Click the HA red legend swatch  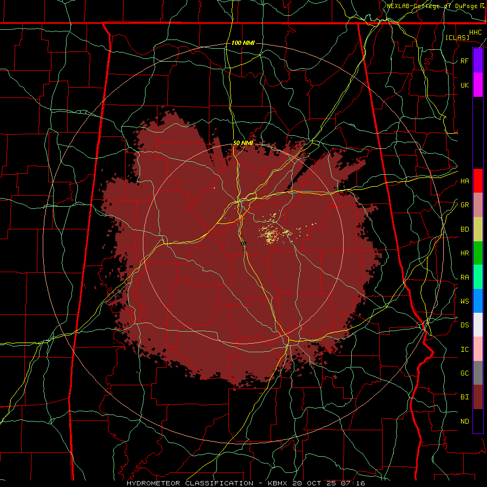tap(478, 181)
